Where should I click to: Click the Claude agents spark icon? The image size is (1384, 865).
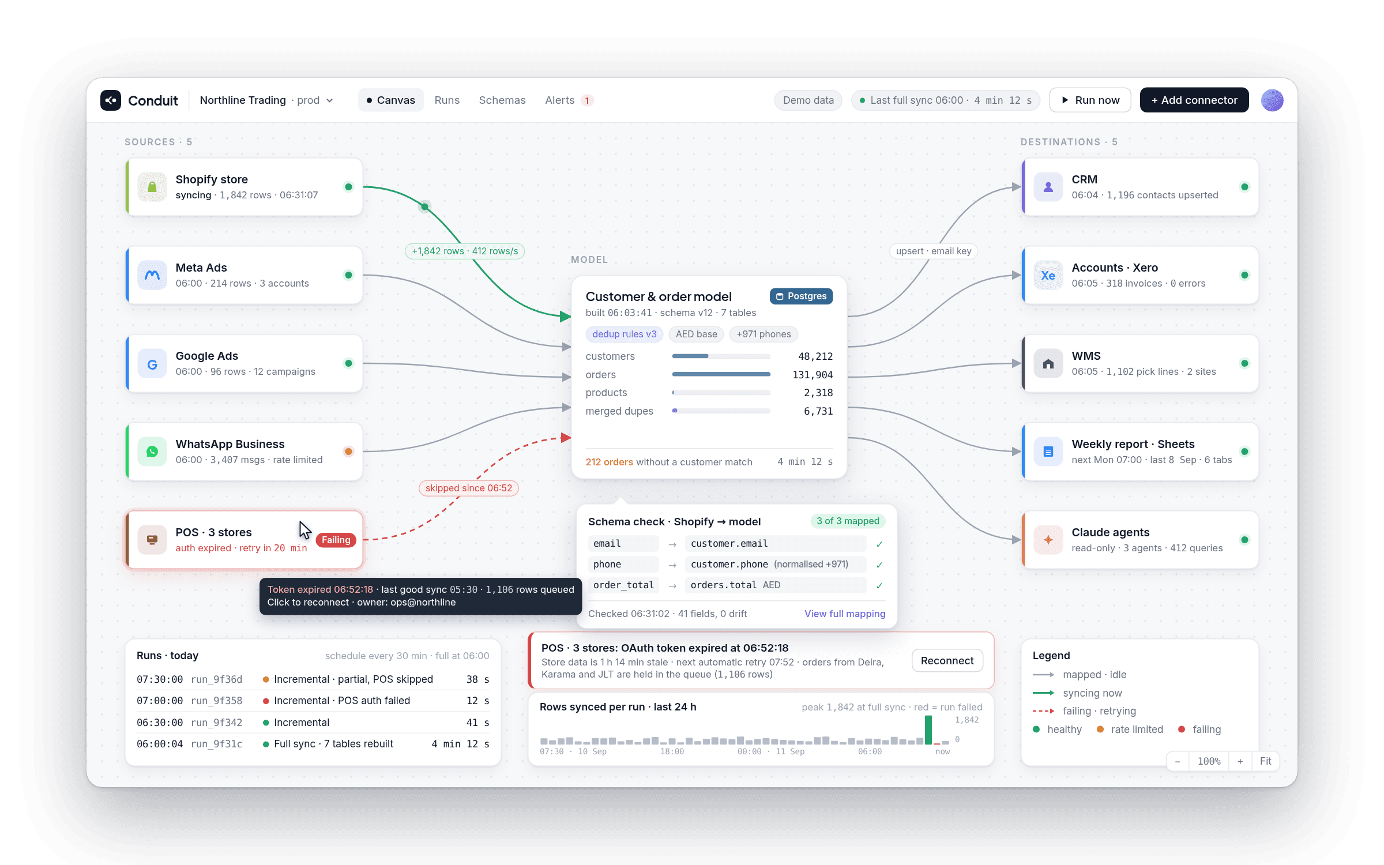click(1048, 540)
